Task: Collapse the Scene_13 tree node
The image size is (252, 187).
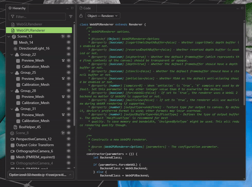Action: (x=9, y=37)
